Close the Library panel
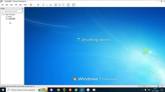 pos(23,8)
